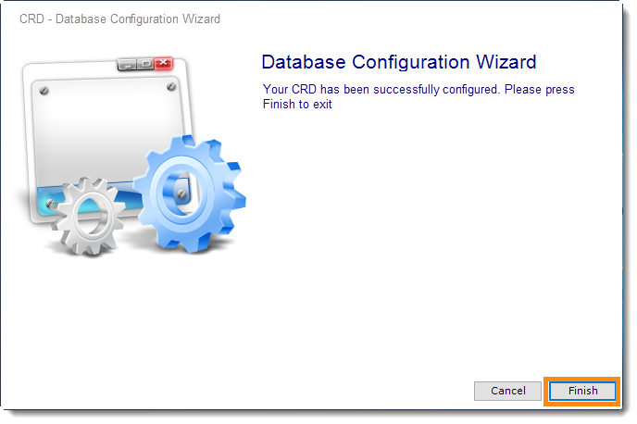This screenshot has width=637, height=424.
Task: Click the top-left screw on the gray panel
Action: (x=44, y=91)
